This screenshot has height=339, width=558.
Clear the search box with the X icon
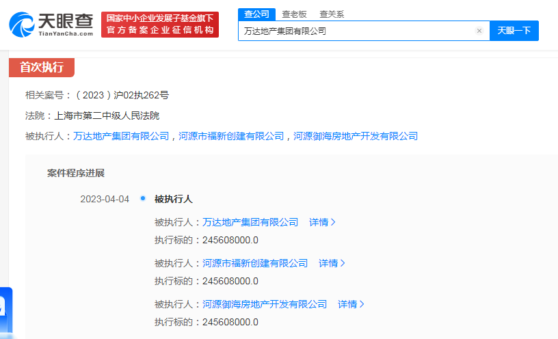479,31
